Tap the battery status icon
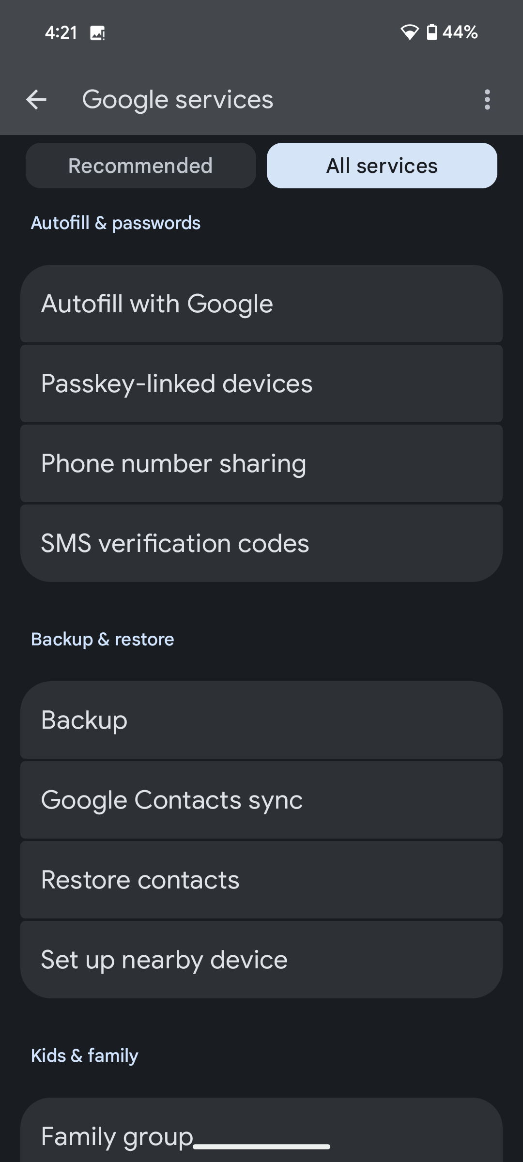523x1162 pixels. pyautogui.click(x=431, y=32)
